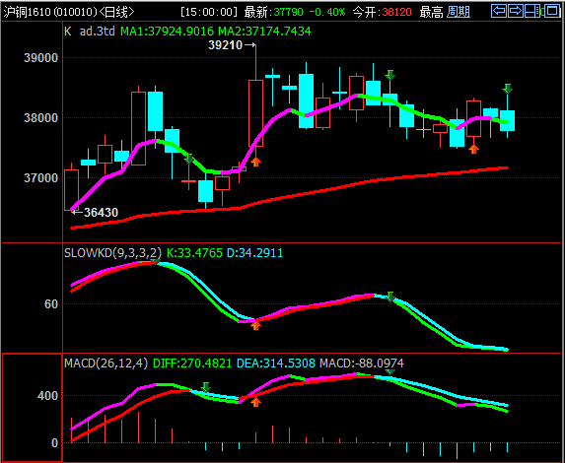Select the MACD(26,12,4) indicator label
Viewport: 565px width, 463px height.
[x=106, y=363]
